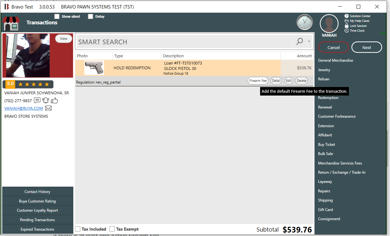Click the Amount column header
This screenshot has width=390, height=236.
297,56
